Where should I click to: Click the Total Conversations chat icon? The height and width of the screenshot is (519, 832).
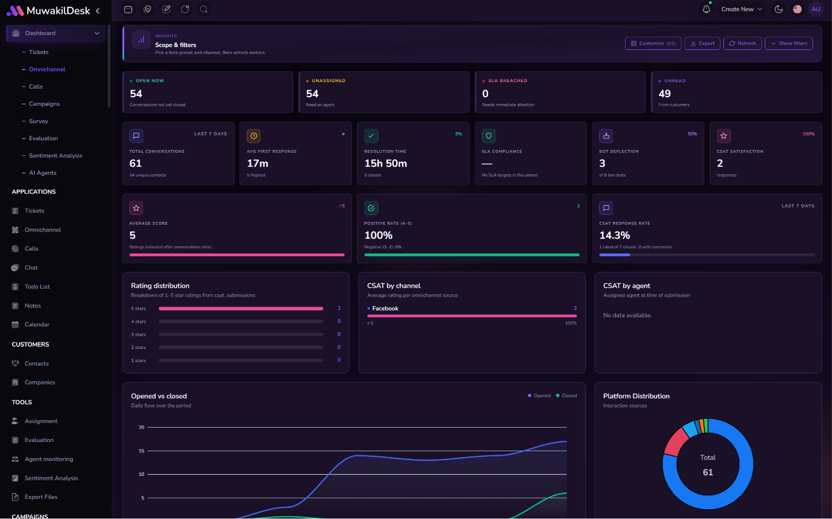click(x=136, y=136)
